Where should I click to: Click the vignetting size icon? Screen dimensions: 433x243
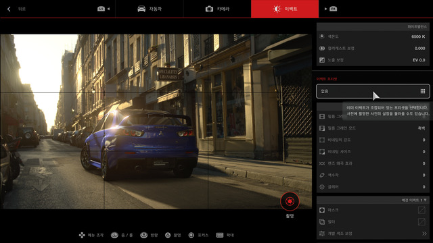322,152
